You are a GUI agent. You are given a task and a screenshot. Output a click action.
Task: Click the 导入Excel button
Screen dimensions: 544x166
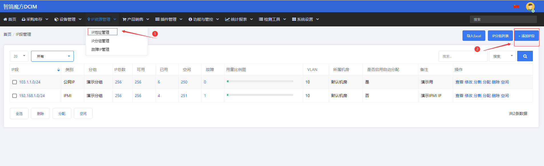[x=474, y=36]
